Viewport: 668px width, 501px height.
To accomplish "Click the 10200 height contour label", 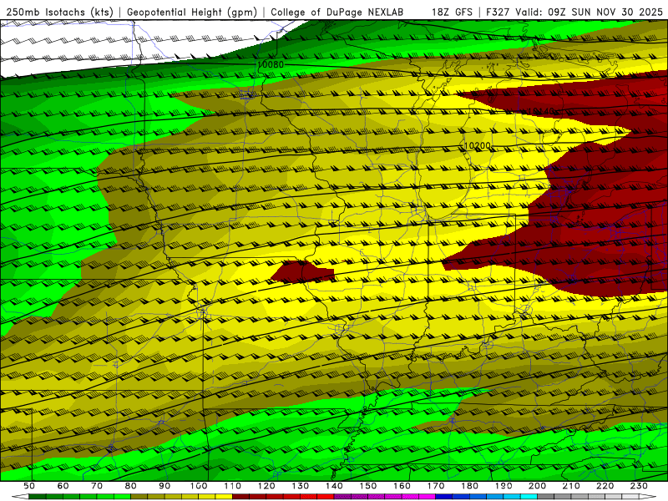I will pyautogui.click(x=477, y=145).
